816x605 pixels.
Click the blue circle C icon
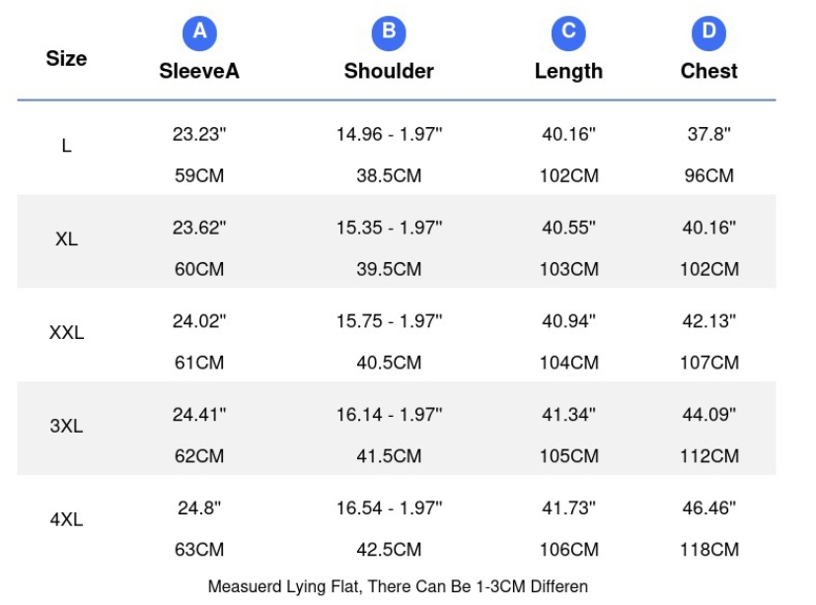coord(568,34)
